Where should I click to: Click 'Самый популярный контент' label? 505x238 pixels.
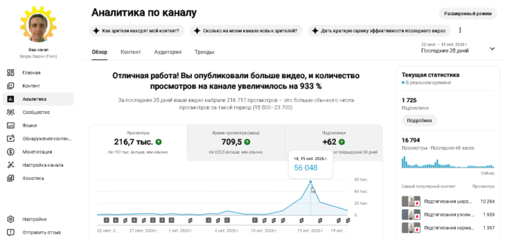[429, 186]
